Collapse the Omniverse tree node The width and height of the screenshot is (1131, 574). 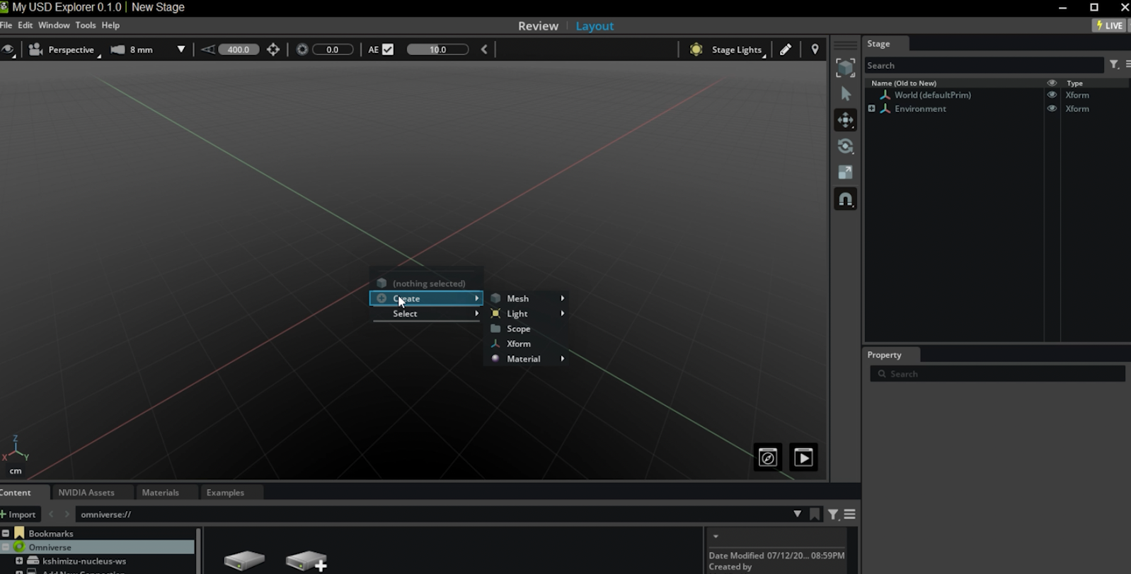tap(6, 547)
